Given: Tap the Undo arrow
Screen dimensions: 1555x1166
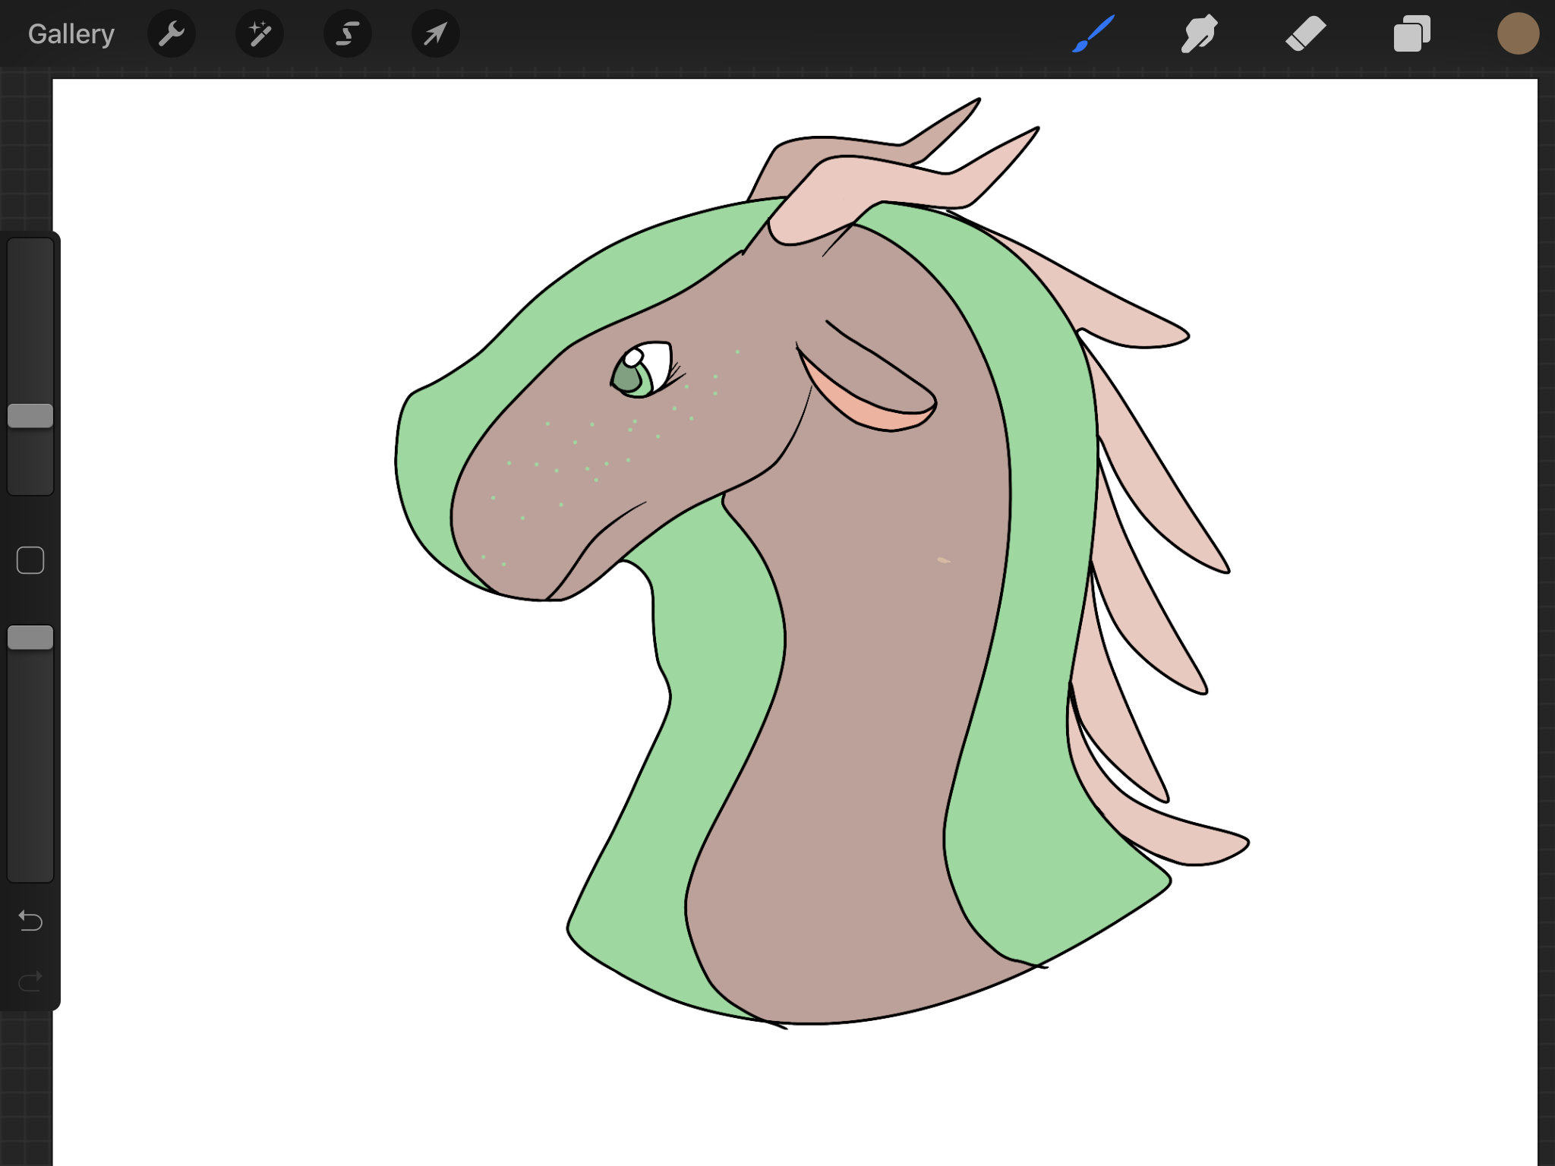Looking at the screenshot, I should point(30,921).
